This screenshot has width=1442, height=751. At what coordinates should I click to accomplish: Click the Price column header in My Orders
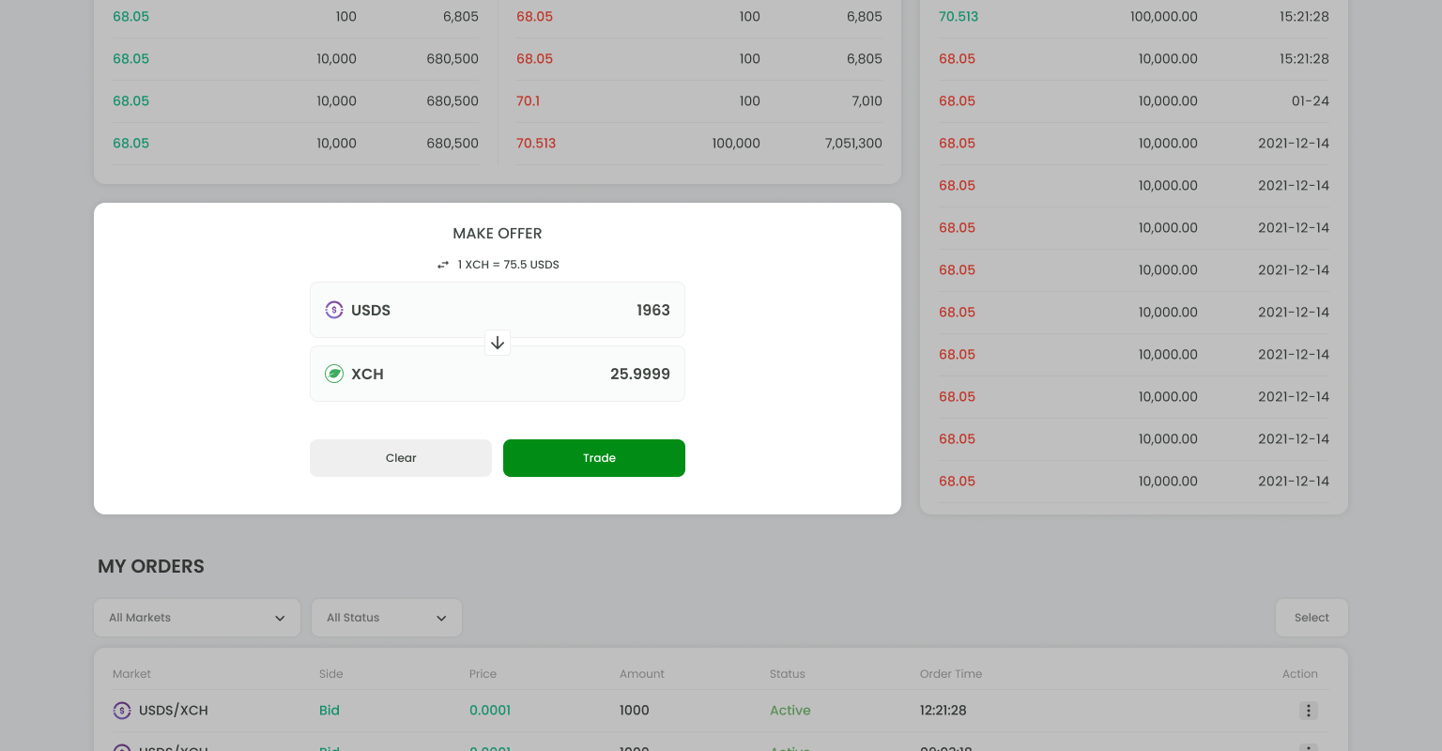click(483, 674)
